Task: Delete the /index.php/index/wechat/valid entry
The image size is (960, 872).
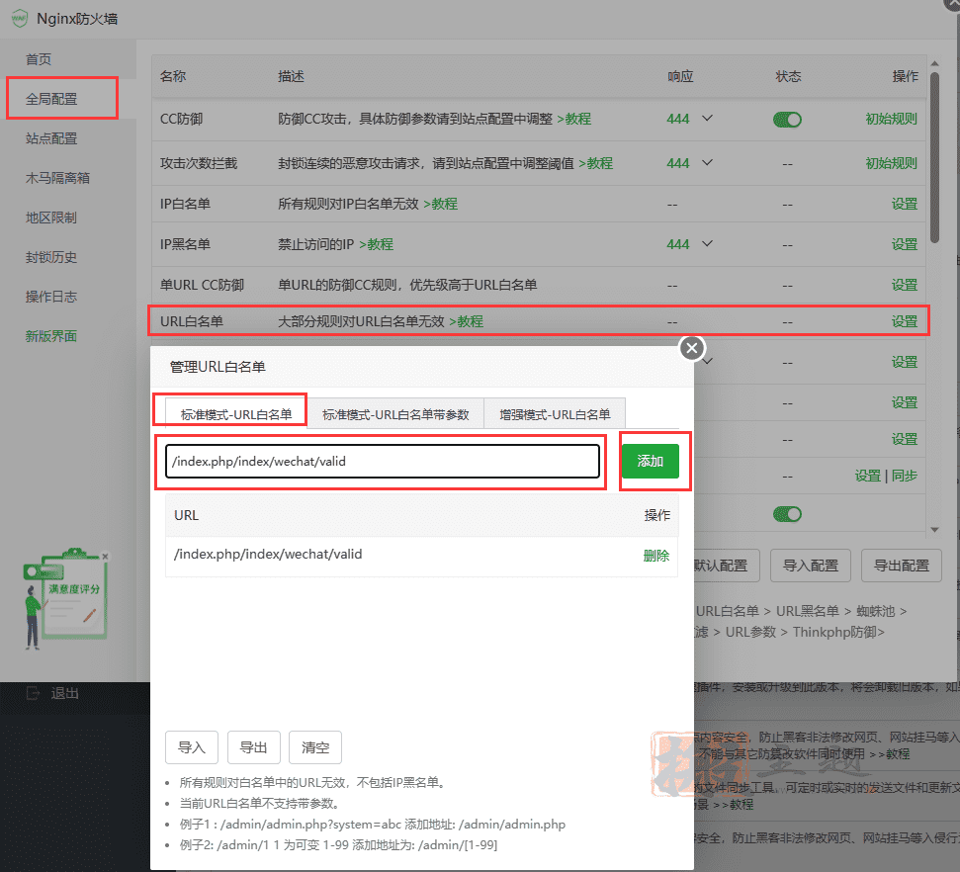Action: (x=656, y=556)
